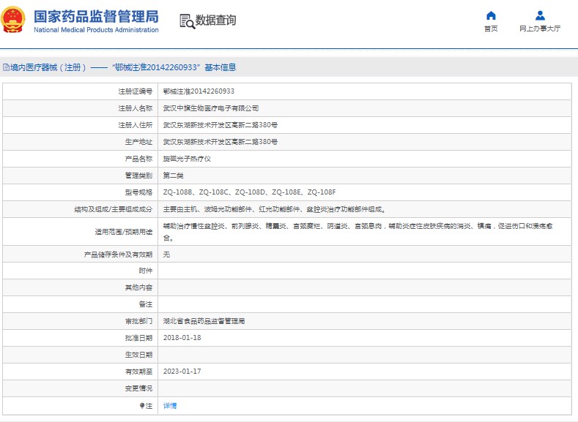Click the 批准日期 label
The height and width of the screenshot is (422, 578).
tap(138, 338)
